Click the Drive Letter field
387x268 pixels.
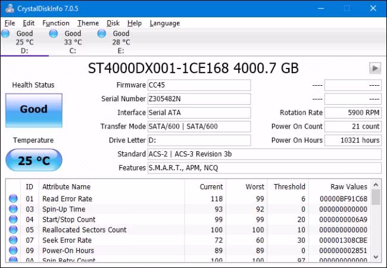(x=199, y=141)
